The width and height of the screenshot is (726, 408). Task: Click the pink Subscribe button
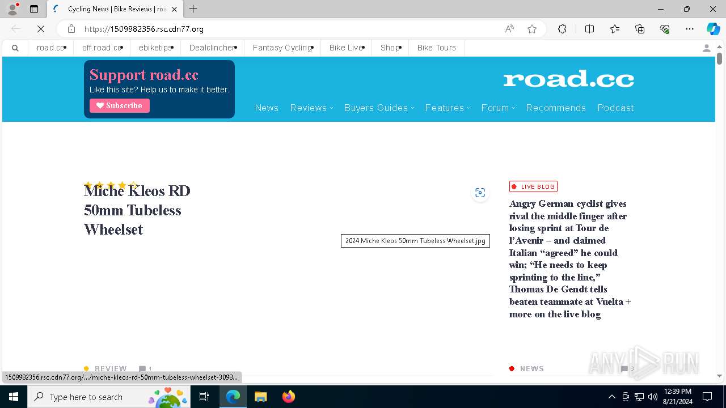point(120,106)
